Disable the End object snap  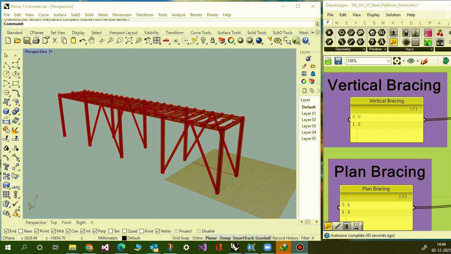[x=6, y=231]
